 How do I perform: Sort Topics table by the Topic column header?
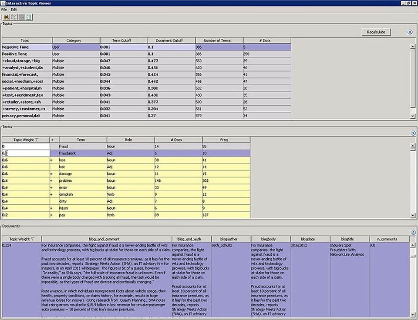tap(27, 40)
